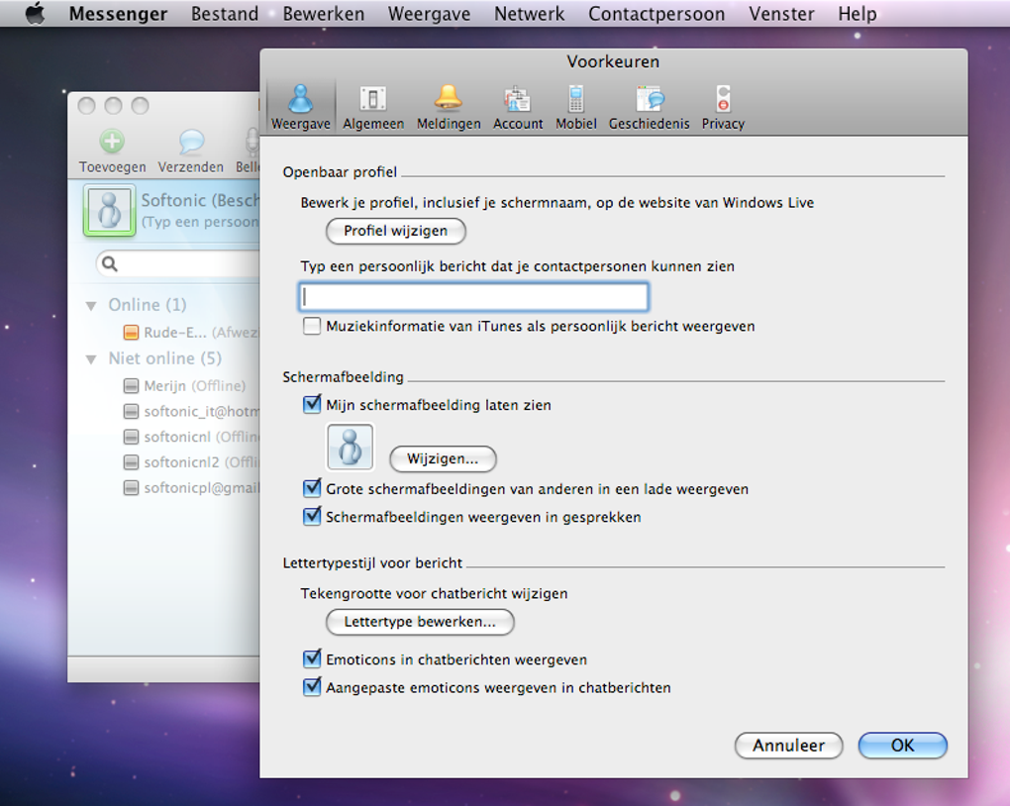Toggle Schermafbeeldingen weergeven in gesprekken
Image resolution: width=1010 pixels, height=806 pixels.
click(312, 516)
